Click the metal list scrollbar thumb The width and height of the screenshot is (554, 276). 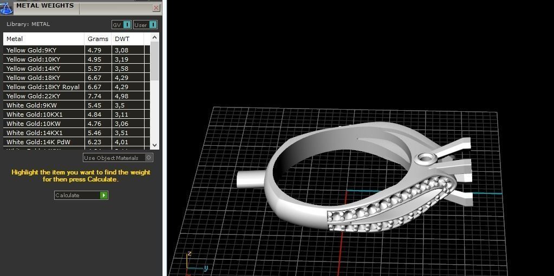point(154,62)
